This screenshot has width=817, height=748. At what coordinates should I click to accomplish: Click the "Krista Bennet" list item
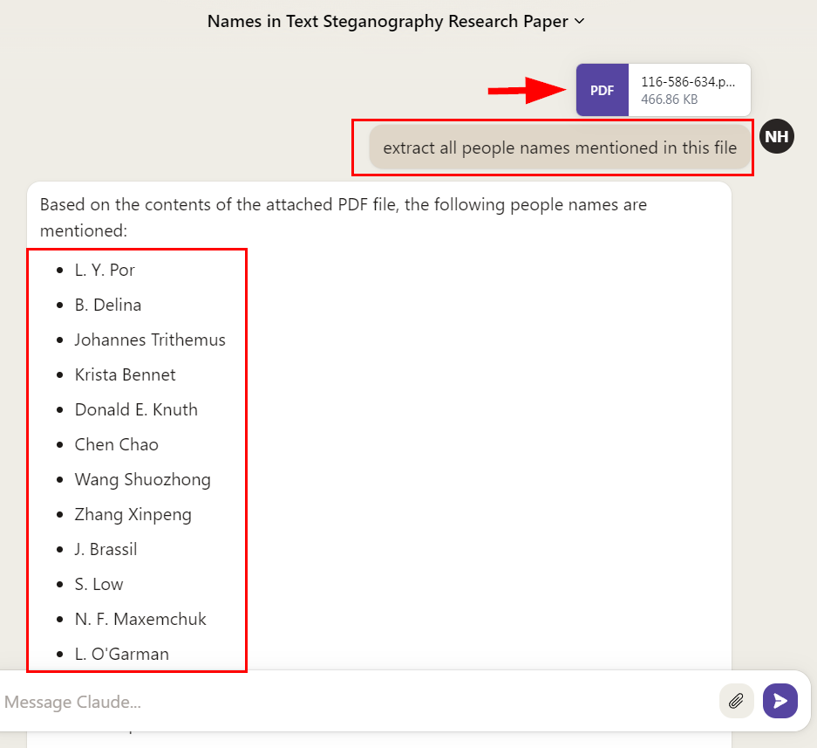(125, 374)
